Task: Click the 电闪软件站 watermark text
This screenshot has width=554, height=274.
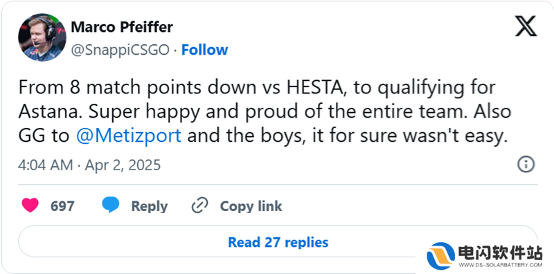Action: pos(500,253)
